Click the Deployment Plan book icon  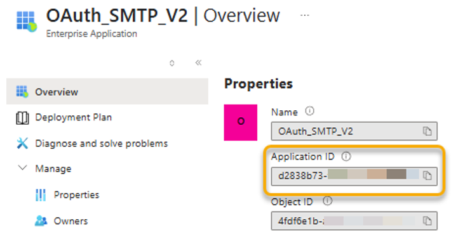(x=22, y=118)
